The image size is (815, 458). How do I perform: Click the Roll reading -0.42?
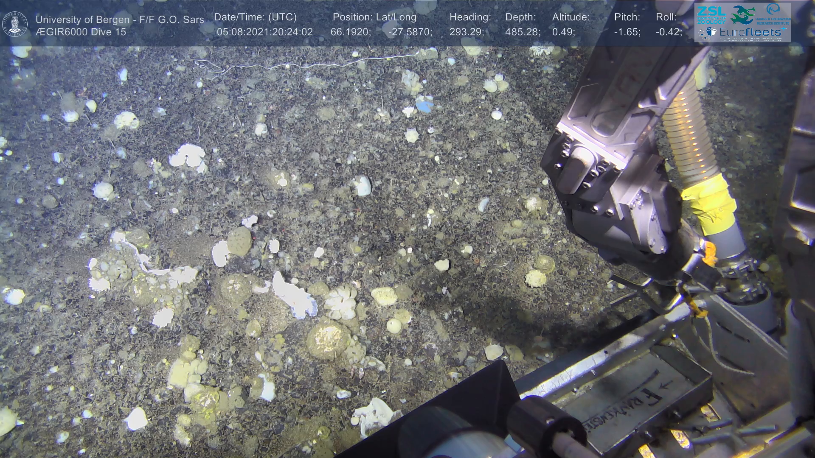point(669,32)
